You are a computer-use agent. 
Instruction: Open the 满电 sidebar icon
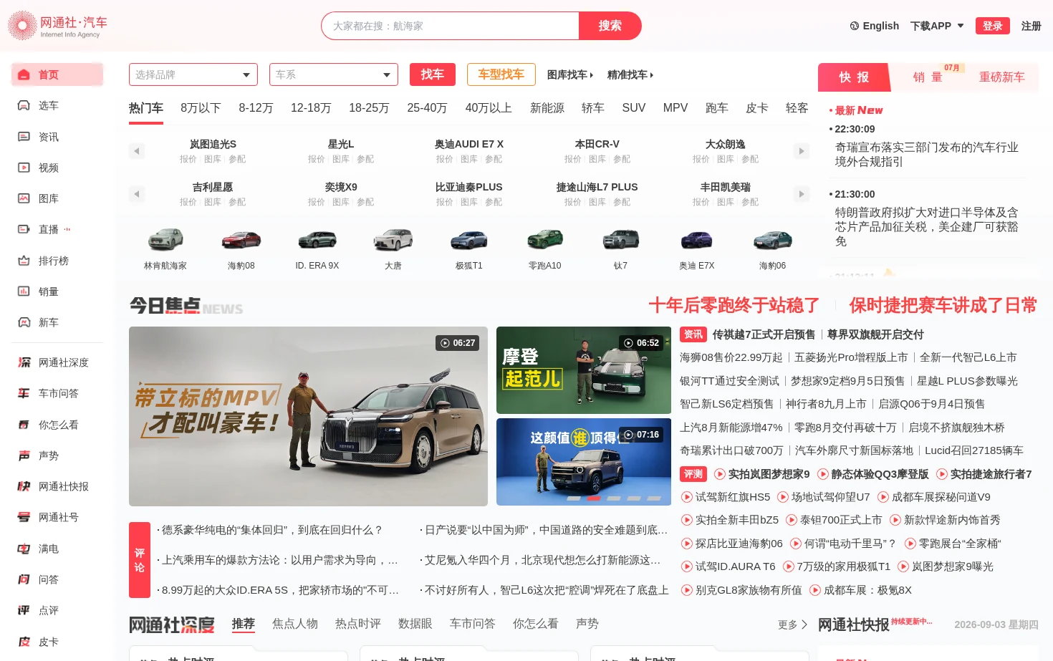(24, 549)
